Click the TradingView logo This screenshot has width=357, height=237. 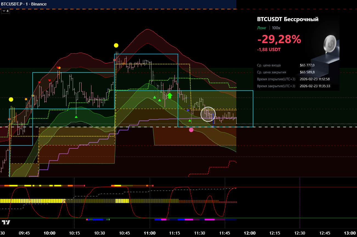pos(6,222)
